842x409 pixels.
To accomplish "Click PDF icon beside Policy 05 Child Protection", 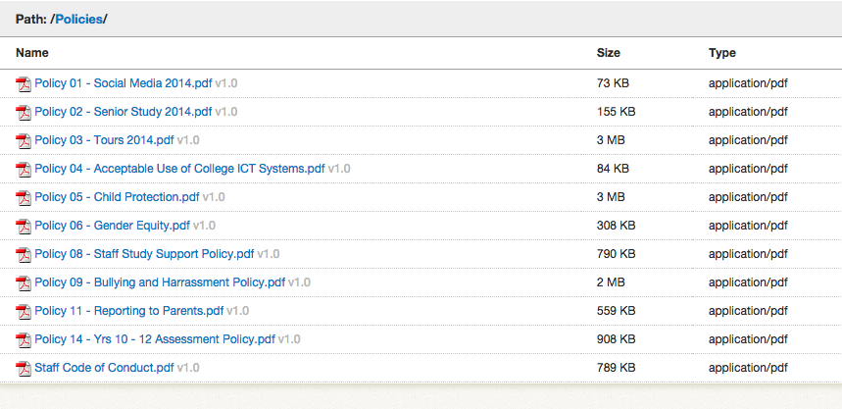I will [x=24, y=198].
